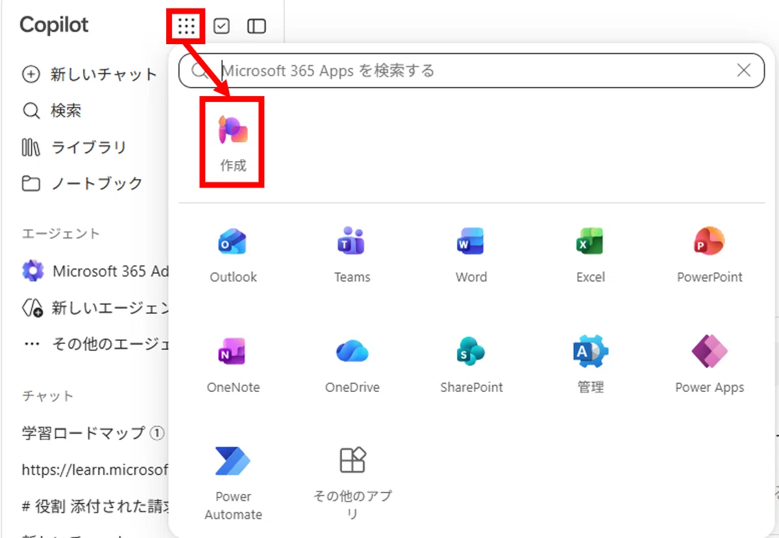The width and height of the screenshot is (779, 538).
Task: Toggle the sidebar panel icon
Action: (257, 26)
